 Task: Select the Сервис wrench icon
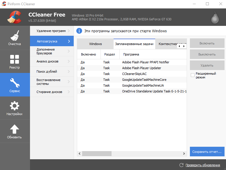click(x=15, y=83)
